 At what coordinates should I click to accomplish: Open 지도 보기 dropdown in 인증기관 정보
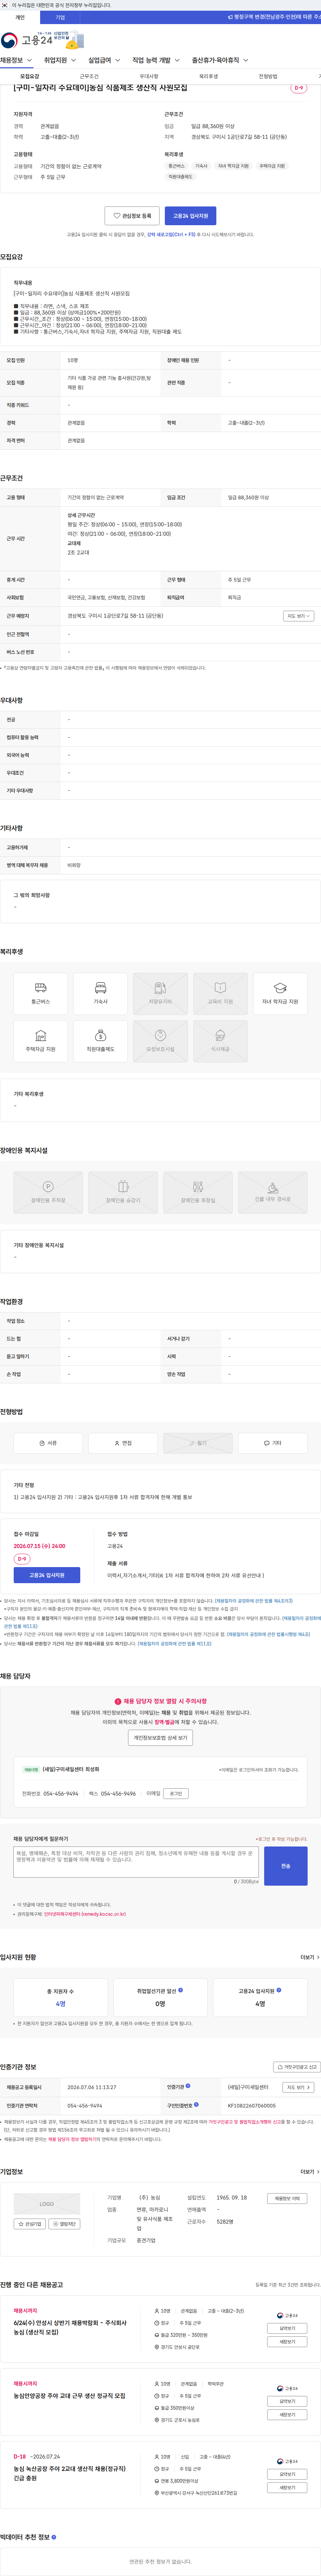coord(298,2087)
